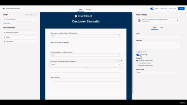Click the scrollbar down arrow of the form preview
The height and width of the screenshot is (105, 187).
(x=132, y=99)
